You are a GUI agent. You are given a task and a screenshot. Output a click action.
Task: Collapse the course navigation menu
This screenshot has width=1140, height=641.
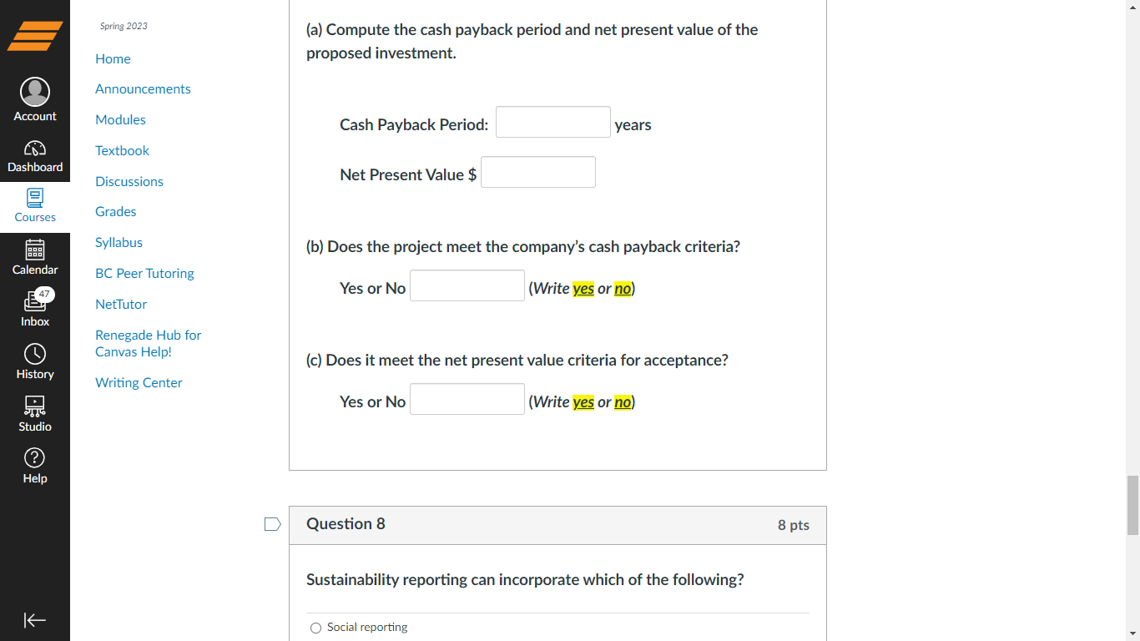click(34, 620)
